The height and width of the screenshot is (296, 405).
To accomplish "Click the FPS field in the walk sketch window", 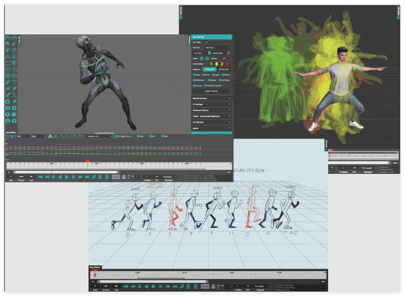I will point(248,286).
